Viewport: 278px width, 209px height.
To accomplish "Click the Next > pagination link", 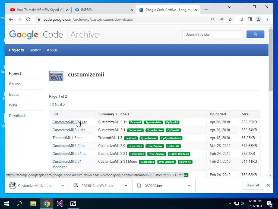I will coord(60,105).
